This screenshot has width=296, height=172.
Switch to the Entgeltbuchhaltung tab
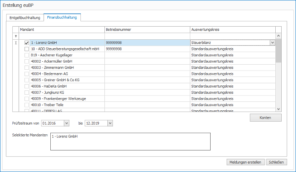[x=25, y=18]
